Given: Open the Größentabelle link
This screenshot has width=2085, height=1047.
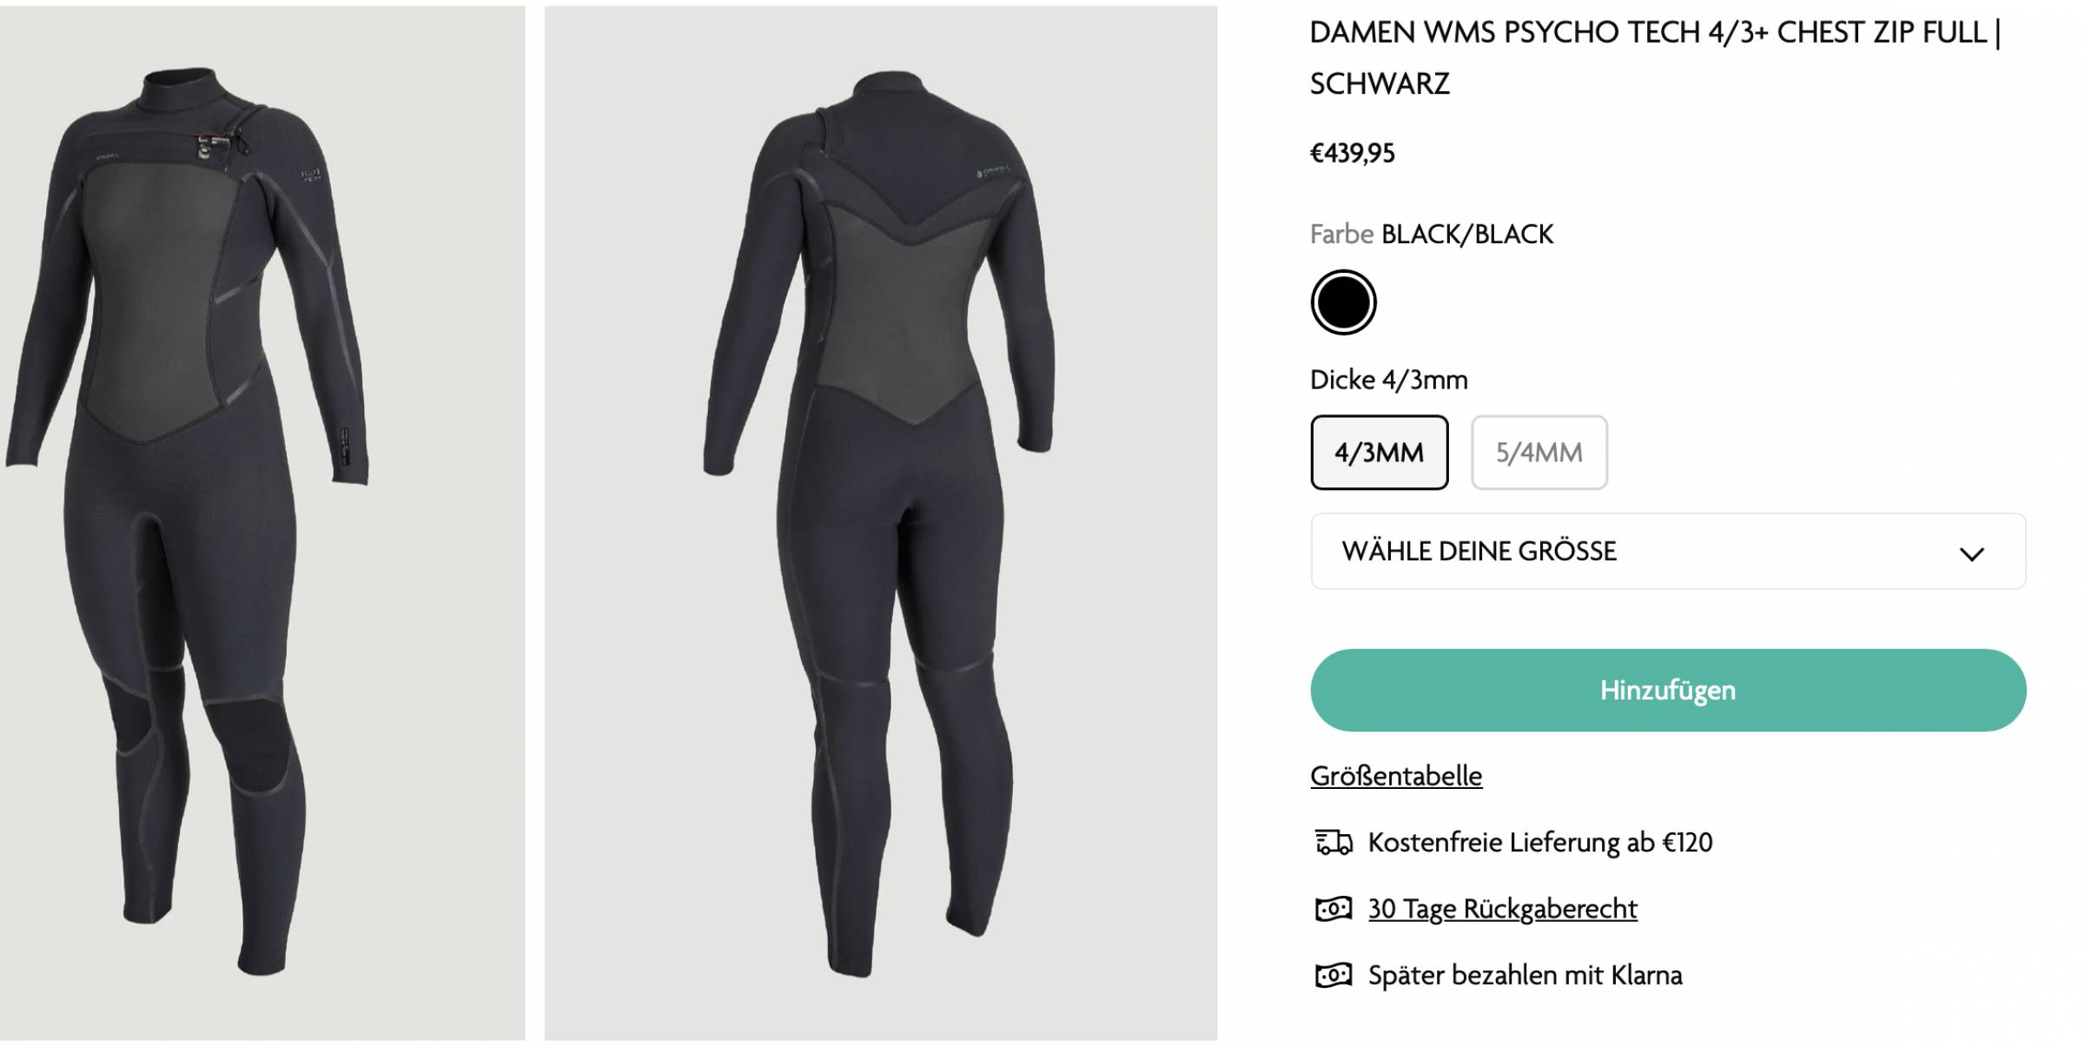Looking at the screenshot, I should click(x=1396, y=776).
